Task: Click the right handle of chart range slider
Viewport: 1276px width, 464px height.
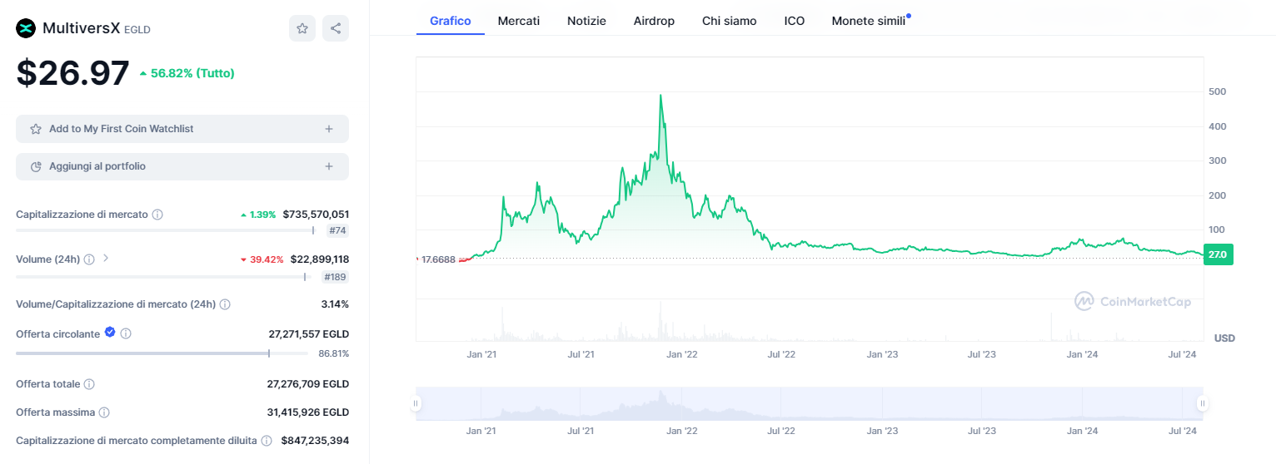Action: pos(1203,404)
